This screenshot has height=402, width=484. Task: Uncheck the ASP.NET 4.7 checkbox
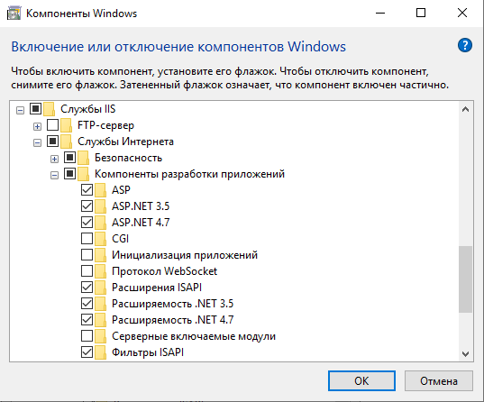(87, 222)
